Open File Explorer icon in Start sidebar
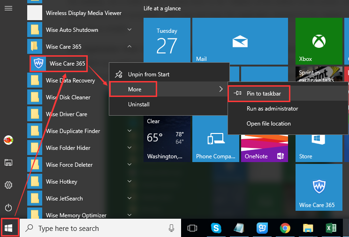Viewport: 349px width, 237px height. tap(8, 163)
